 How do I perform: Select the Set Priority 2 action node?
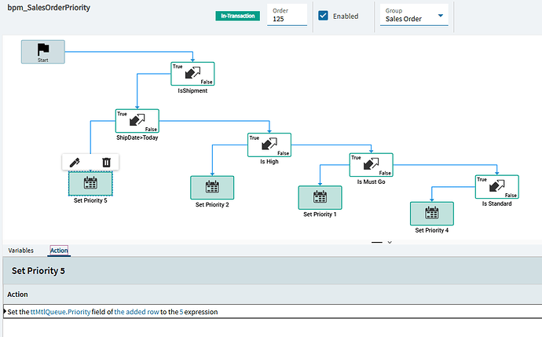click(x=212, y=188)
